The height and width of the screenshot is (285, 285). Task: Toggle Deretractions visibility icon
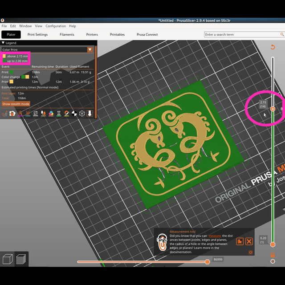pos(28,114)
